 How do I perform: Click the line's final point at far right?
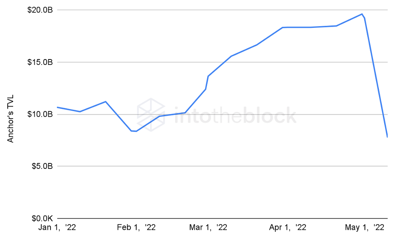coord(387,136)
